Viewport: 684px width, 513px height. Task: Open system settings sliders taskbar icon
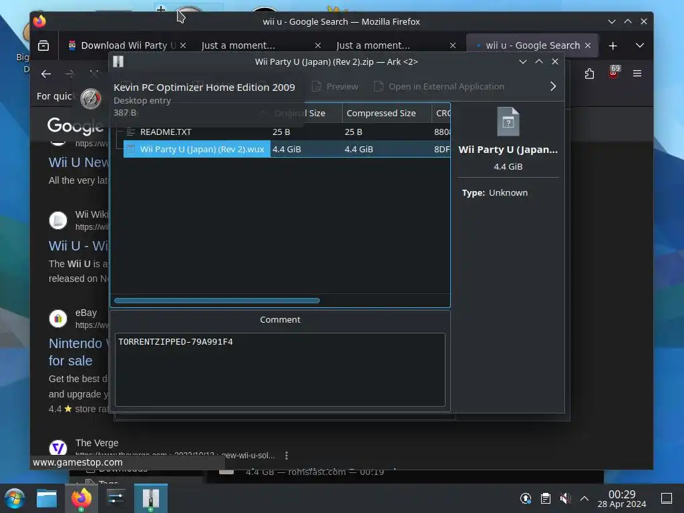(x=116, y=498)
